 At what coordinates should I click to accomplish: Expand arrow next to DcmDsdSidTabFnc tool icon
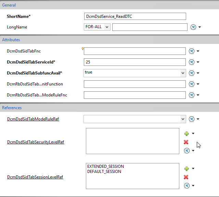[198, 51]
